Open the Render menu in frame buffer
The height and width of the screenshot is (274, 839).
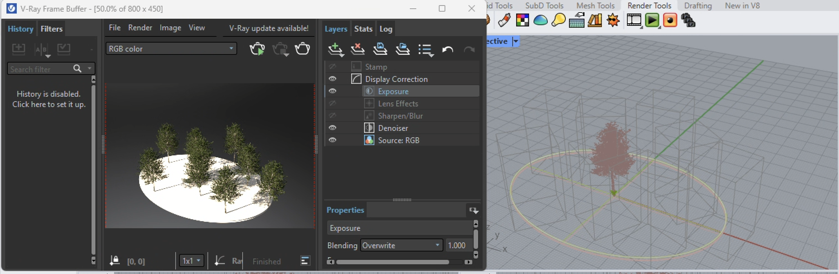click(x=140, y=28)
